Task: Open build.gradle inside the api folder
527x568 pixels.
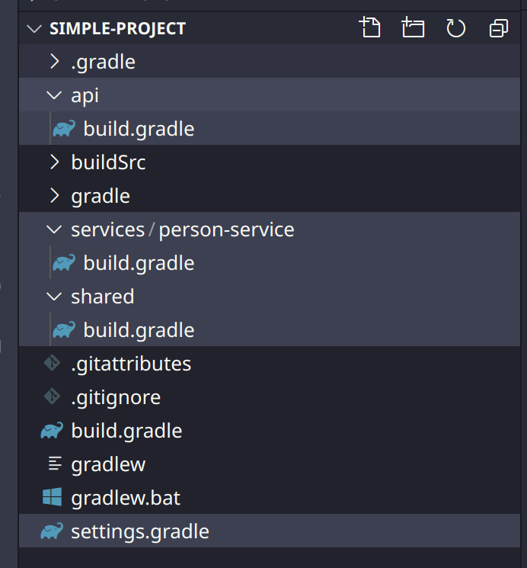Action: coord(139,129)
